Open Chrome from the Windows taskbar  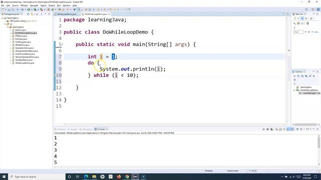point(127,176)
